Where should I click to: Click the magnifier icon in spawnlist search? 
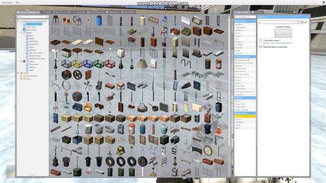[47, 17]
